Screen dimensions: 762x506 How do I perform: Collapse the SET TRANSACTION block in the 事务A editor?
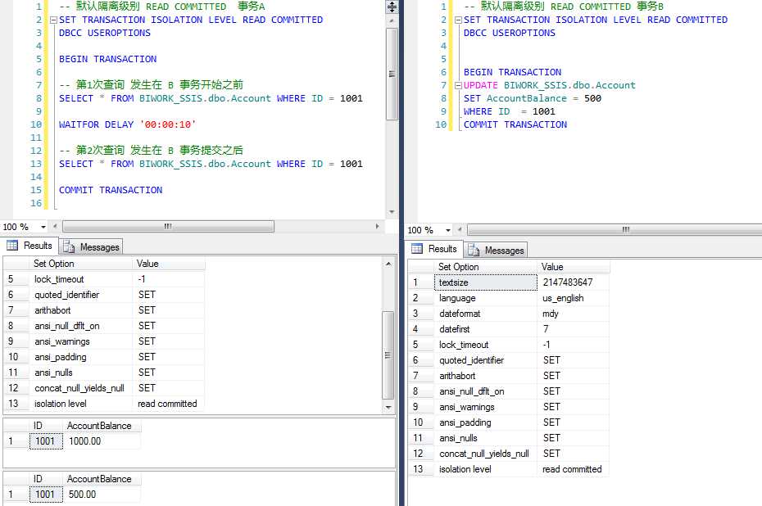[53, 20]
